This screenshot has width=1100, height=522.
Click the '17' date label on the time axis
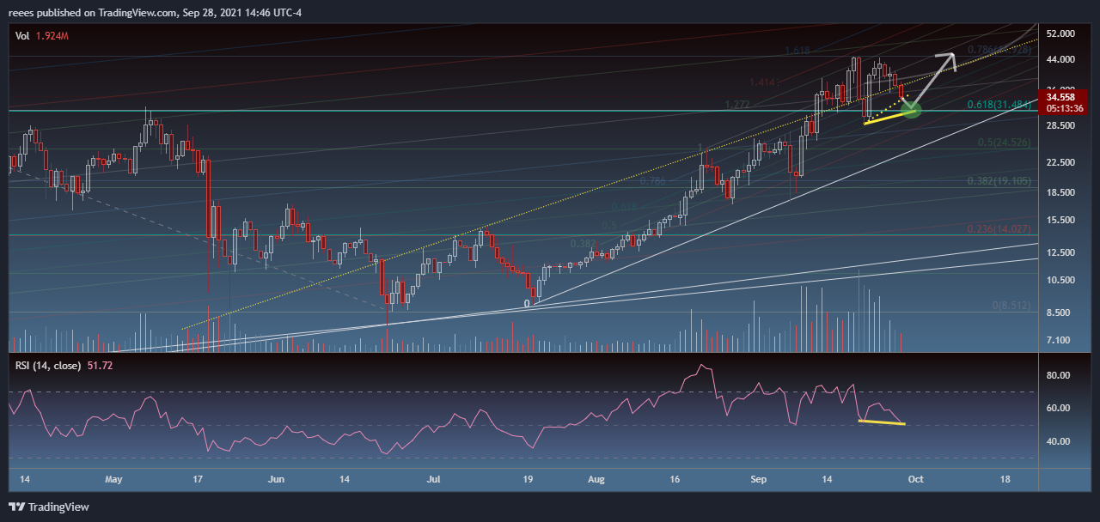[199, 479]
